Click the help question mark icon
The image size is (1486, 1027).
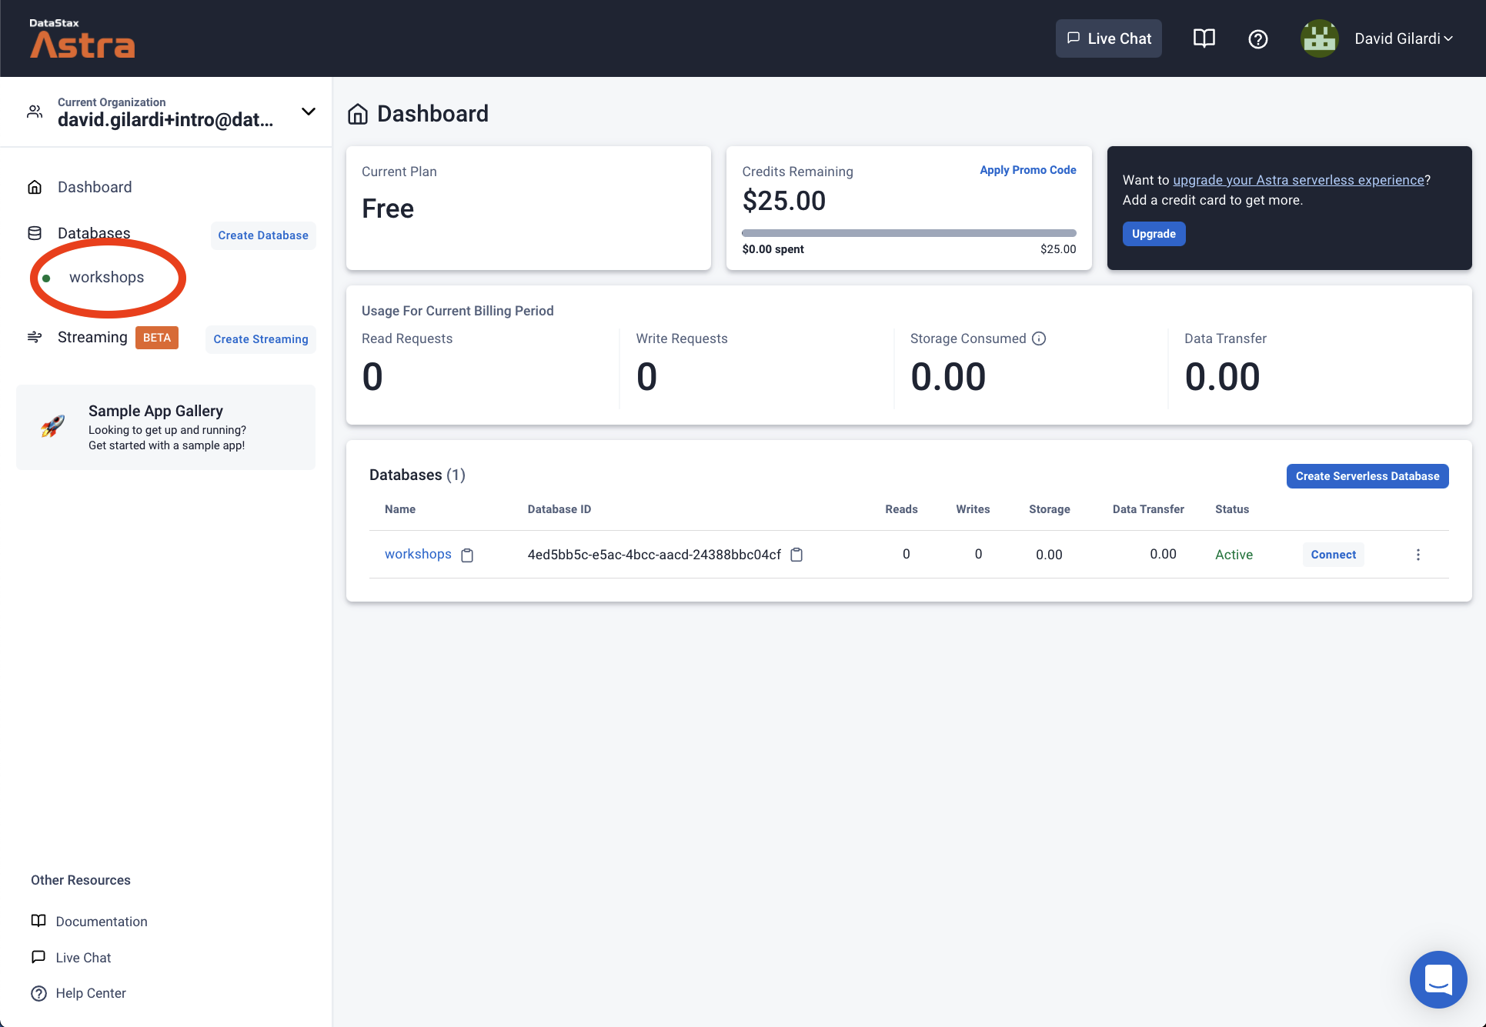1257,38
